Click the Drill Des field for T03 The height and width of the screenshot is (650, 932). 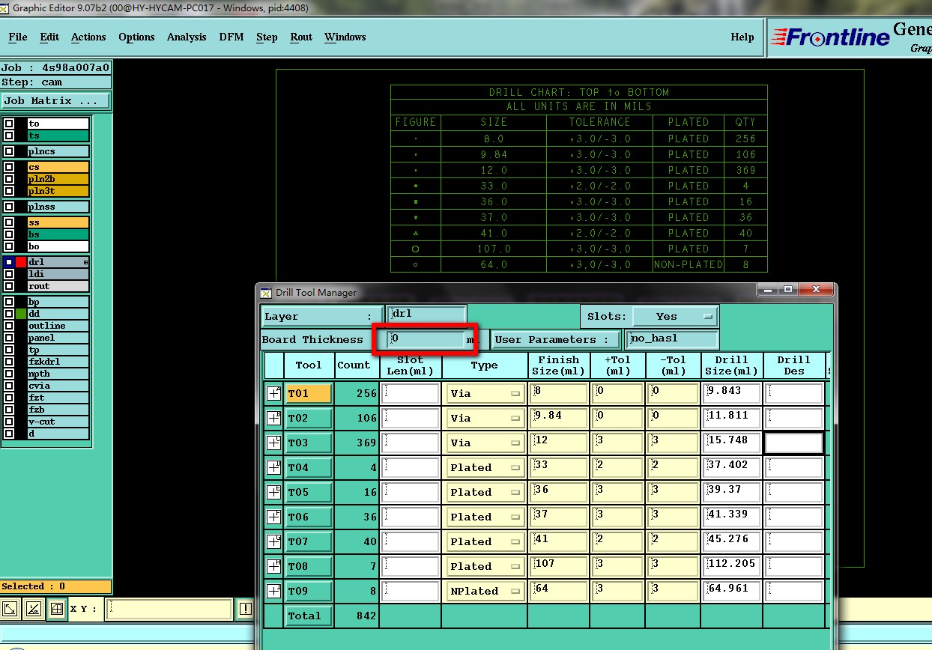(793, 443)
